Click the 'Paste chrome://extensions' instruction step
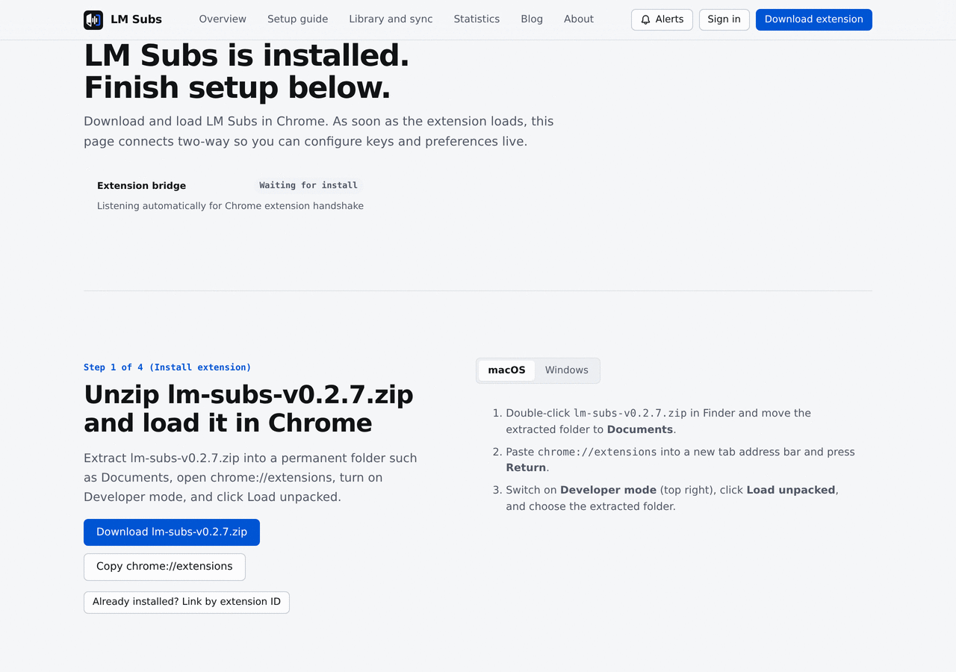 pyautogui.click(x=680, y=459)
